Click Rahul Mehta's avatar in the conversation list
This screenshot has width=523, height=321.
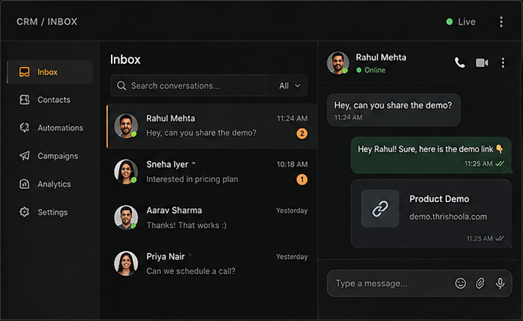126,126
